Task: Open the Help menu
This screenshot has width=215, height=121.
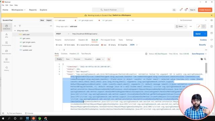Action: [16, 5]
